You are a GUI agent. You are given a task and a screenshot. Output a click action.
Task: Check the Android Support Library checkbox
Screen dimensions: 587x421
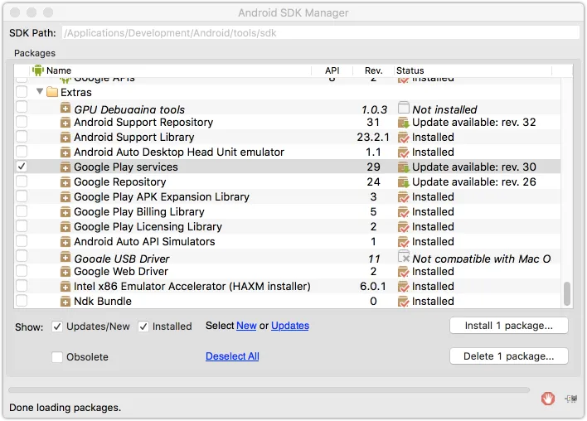click(x=22, y=137)
